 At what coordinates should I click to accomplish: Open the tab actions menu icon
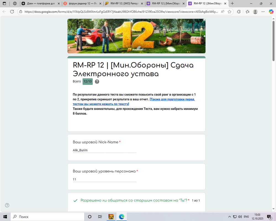(4, 3)
